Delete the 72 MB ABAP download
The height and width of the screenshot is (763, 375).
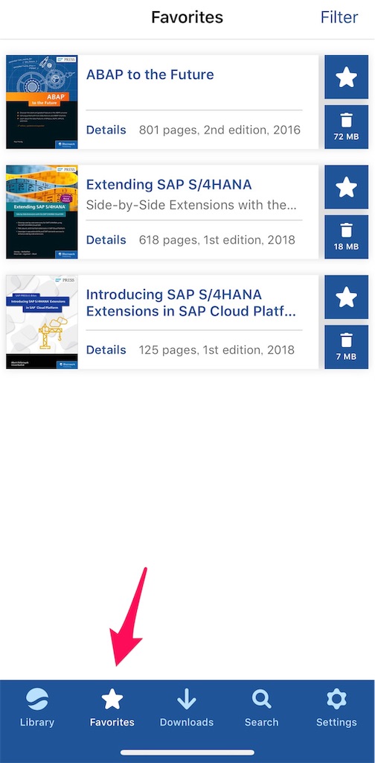(346, 127)
